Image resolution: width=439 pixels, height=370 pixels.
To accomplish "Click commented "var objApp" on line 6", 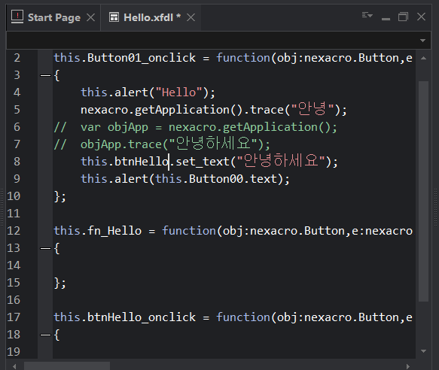I will (x=114, y=127).
